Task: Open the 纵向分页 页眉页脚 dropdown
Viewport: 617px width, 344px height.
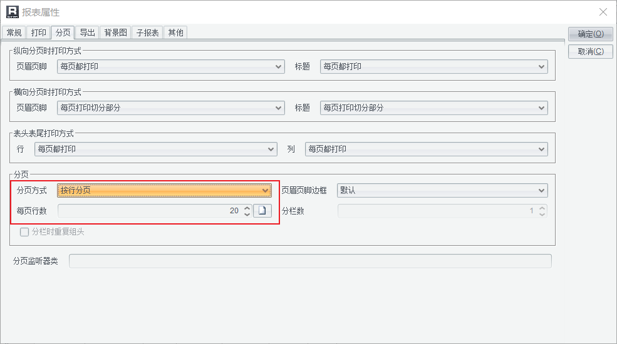Action: click(170, 66)
